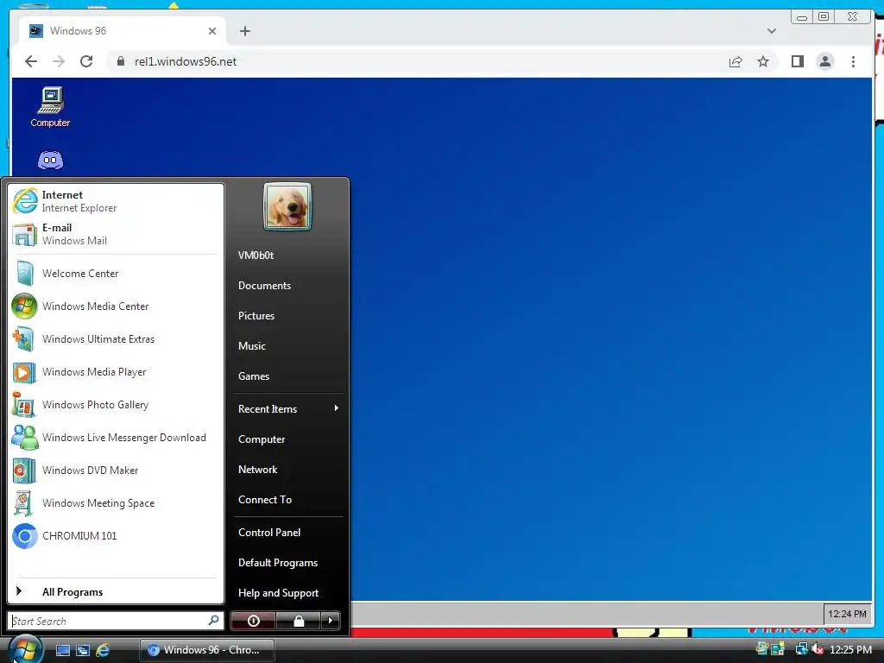884x663 pixels.
Task: Click Windows 96 - Chrome taskbar button
Action: coord(207,650)
